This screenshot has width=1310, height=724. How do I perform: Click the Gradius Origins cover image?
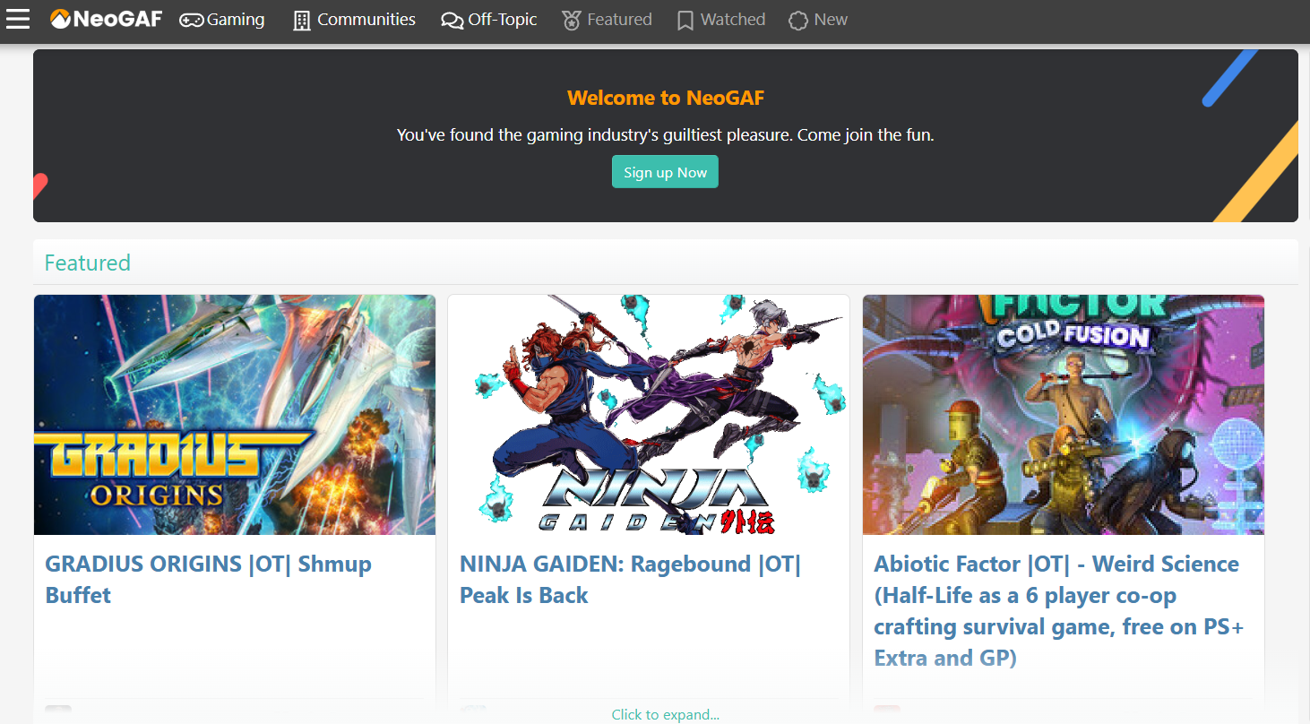pos(235,415)
